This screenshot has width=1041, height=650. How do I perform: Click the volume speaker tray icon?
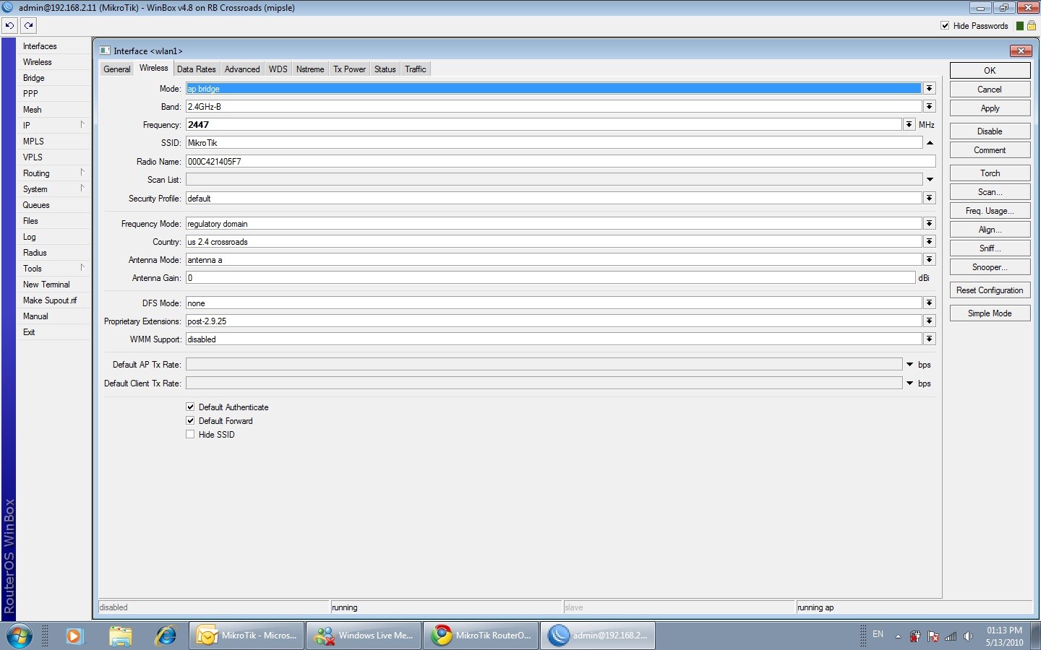(x=969, y=636)
